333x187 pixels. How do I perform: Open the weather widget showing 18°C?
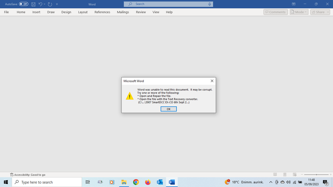point(244,182)
